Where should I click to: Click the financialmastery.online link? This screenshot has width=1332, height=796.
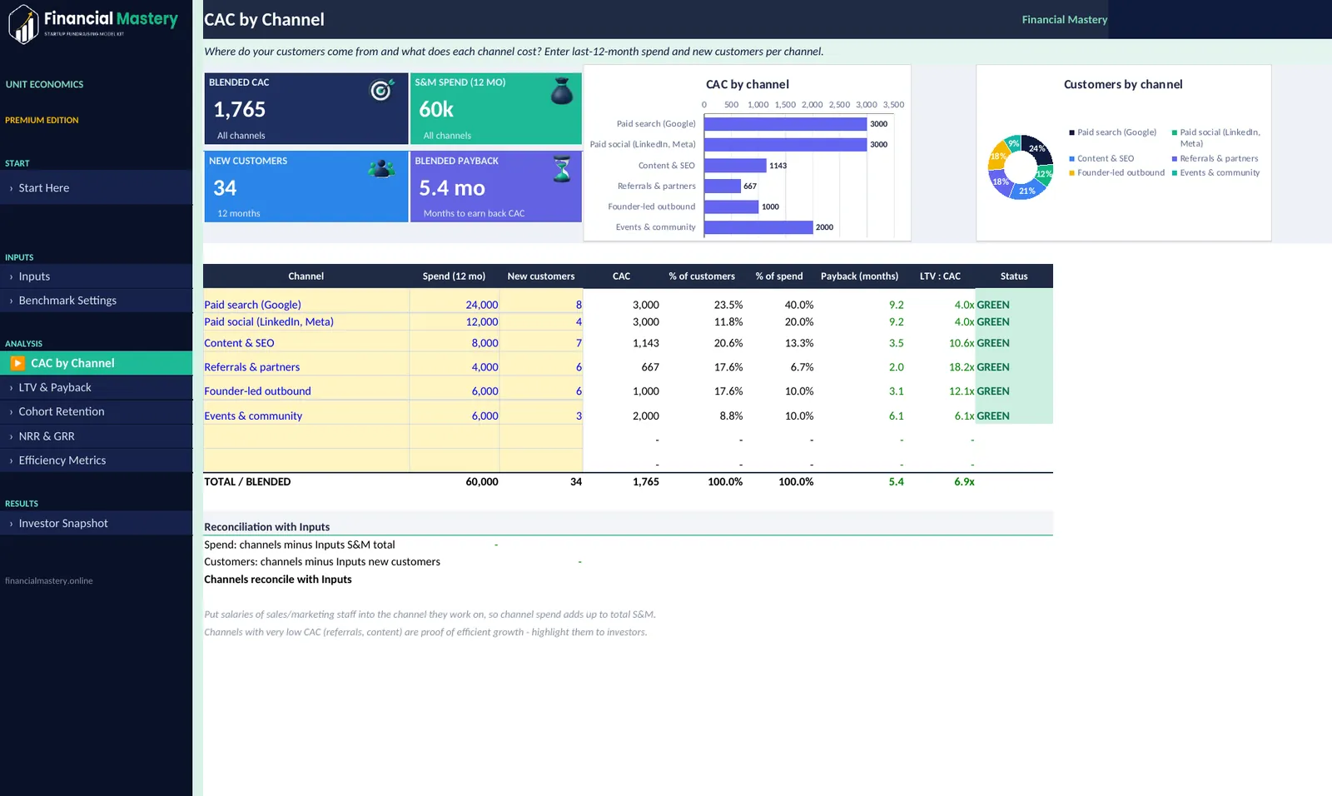coord(49,581)
